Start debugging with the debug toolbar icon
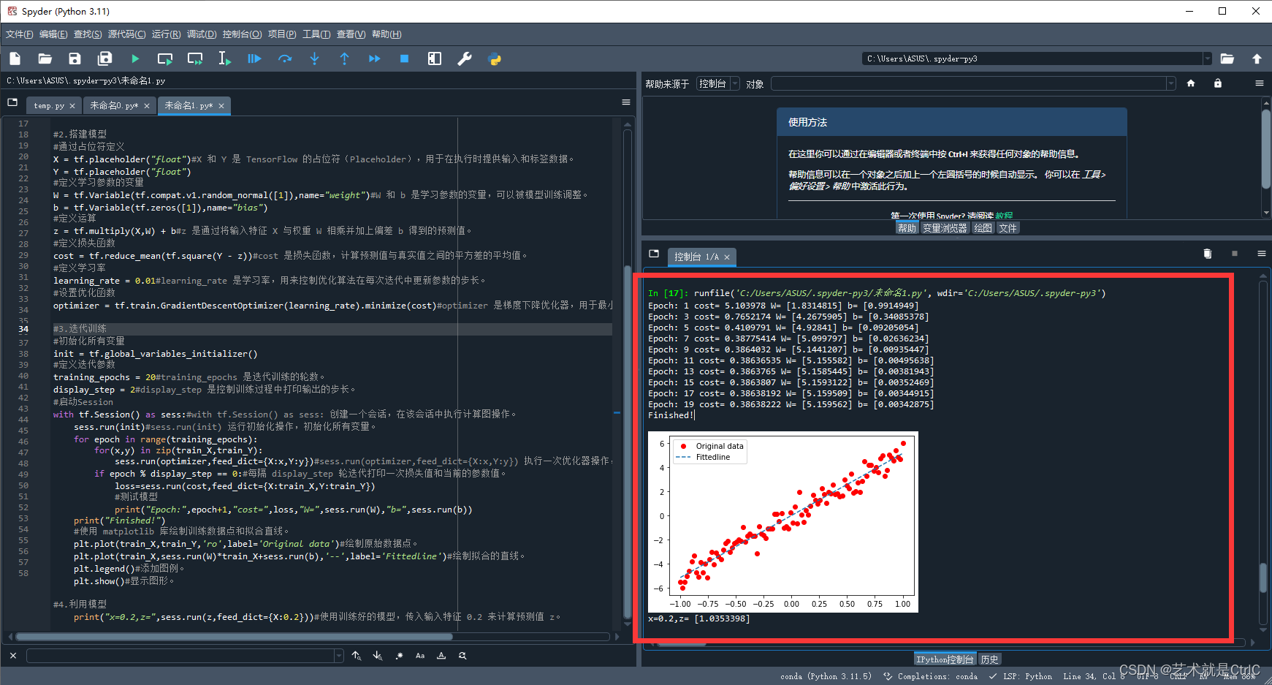 pyautogui.click(x=254, y=58)
